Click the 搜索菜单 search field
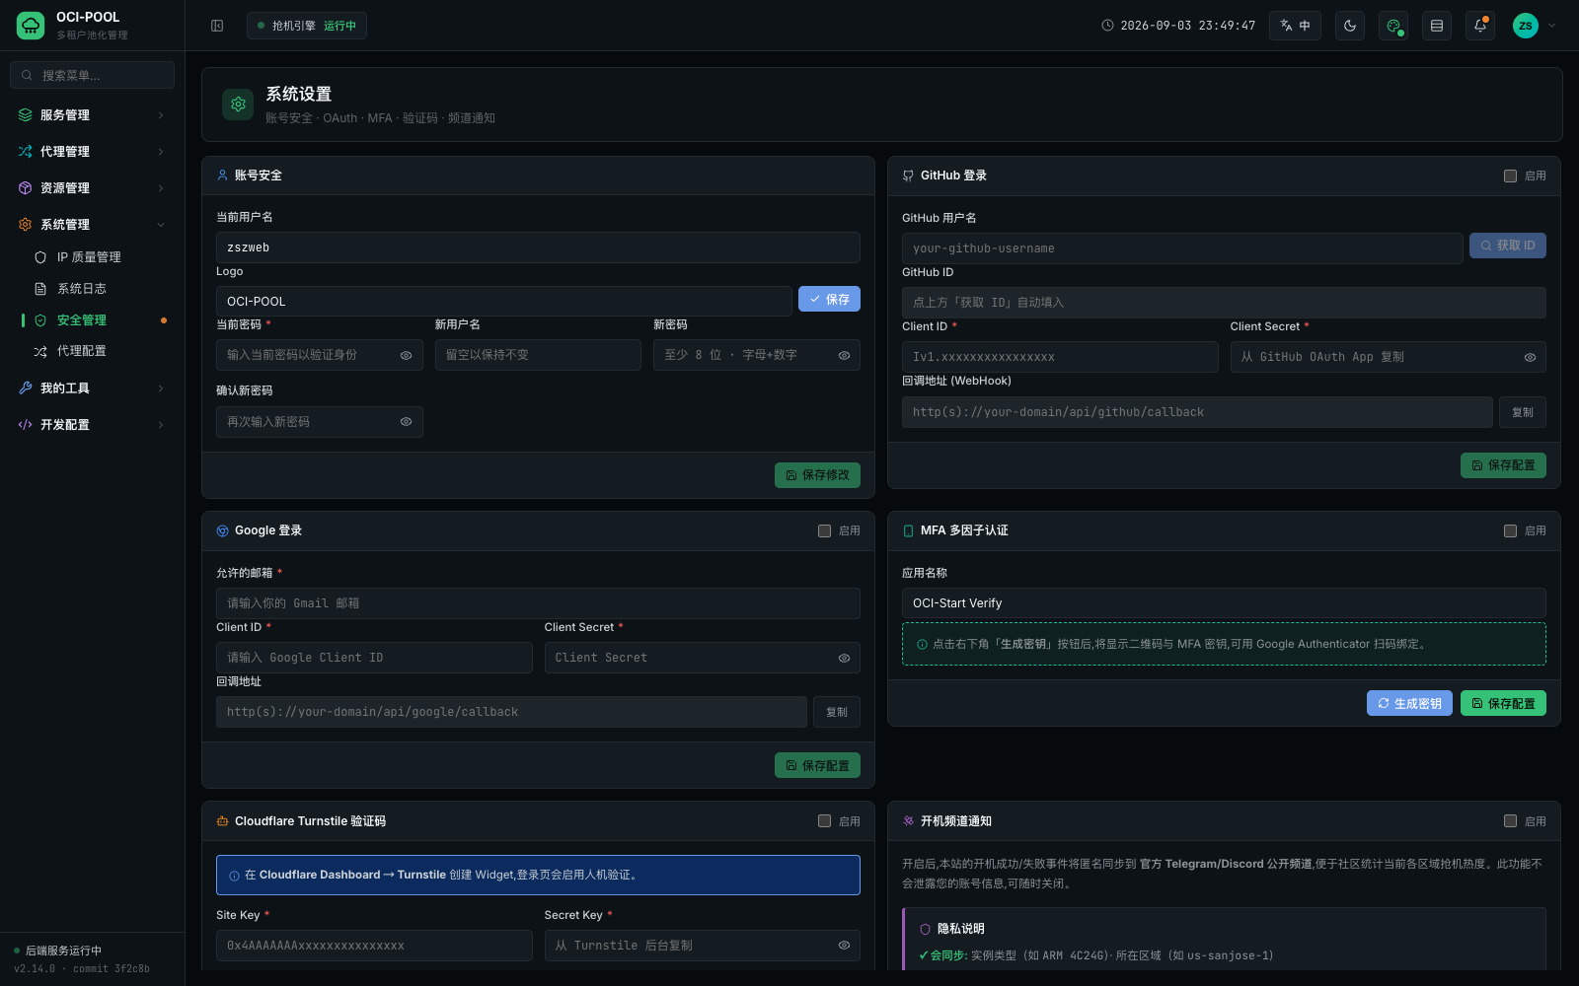 pos(92,75)
